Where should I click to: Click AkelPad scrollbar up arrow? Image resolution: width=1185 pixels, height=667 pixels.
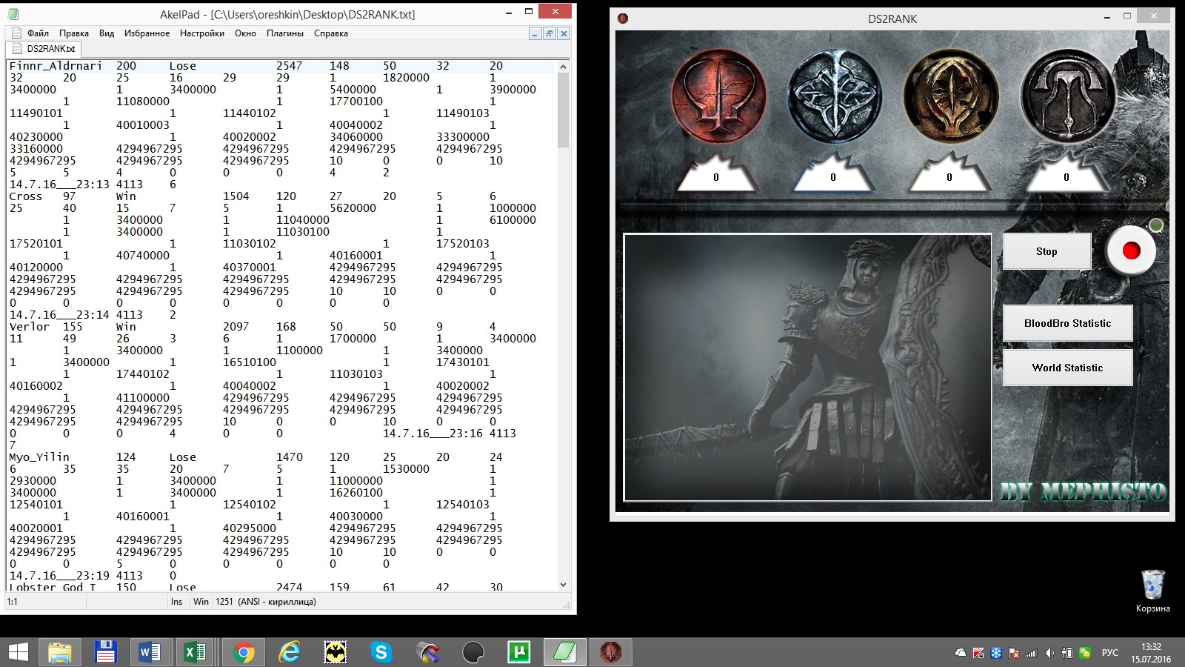(563, 67)
